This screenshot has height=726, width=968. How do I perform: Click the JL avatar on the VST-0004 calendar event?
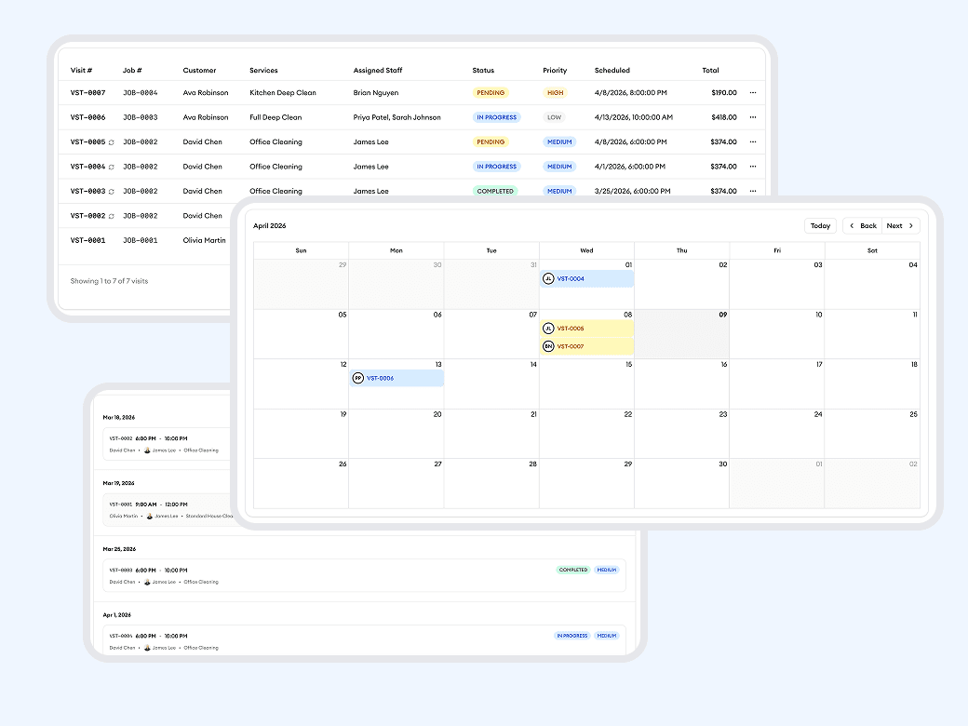(547, 277)
